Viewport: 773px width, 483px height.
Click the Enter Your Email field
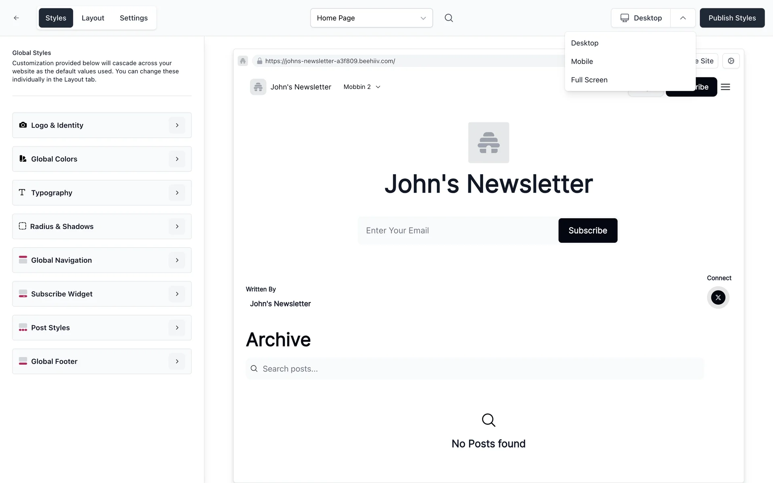tap(458, 231)
